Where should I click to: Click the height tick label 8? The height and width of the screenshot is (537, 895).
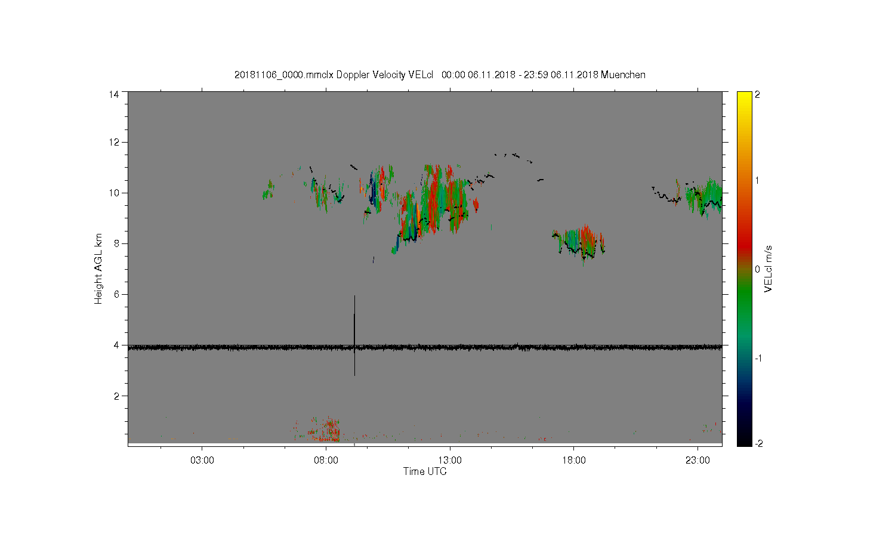[x=116, y=243]
